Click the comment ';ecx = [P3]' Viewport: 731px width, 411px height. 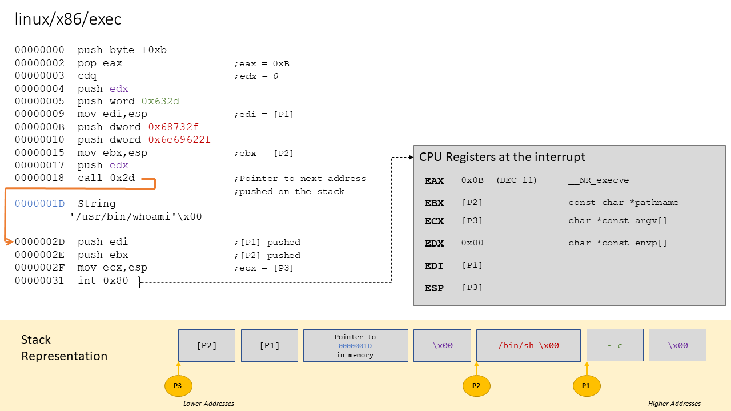tap(264, 268)
